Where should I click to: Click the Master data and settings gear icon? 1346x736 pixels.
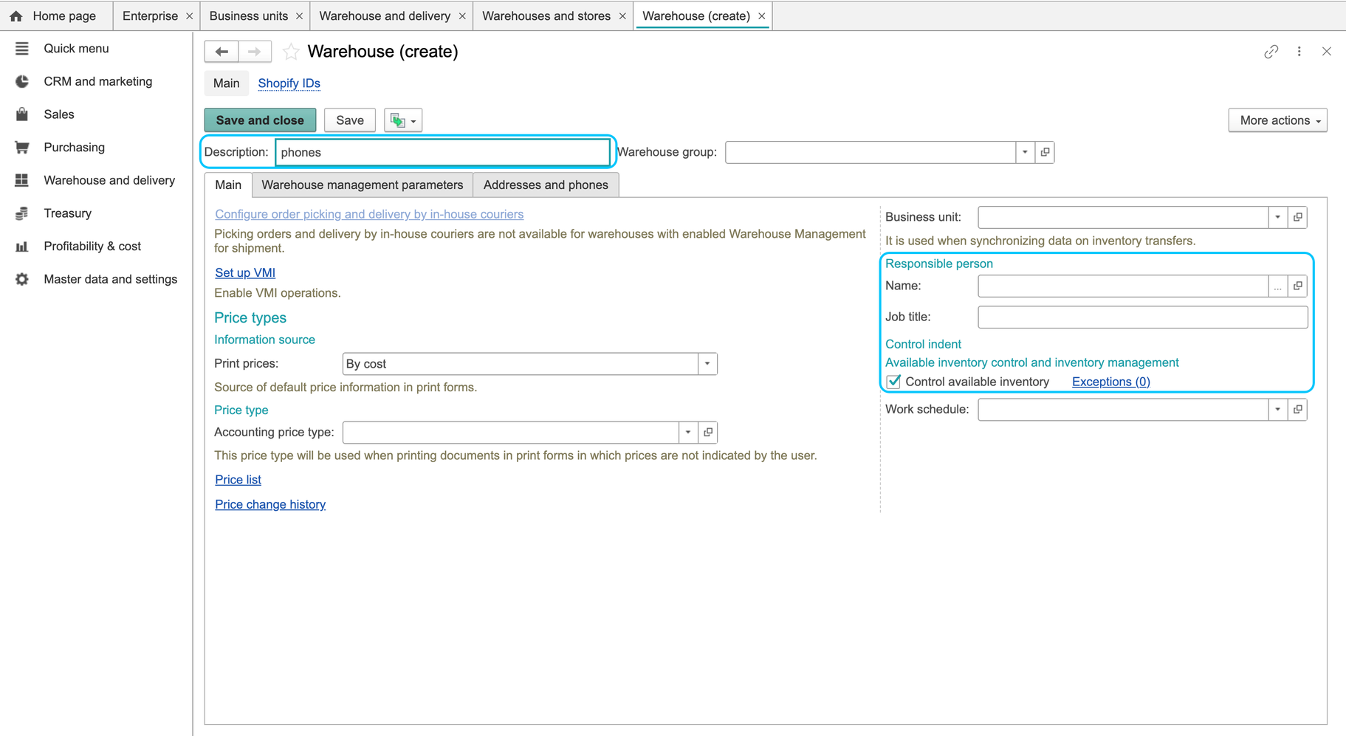(x=21, y=279)
